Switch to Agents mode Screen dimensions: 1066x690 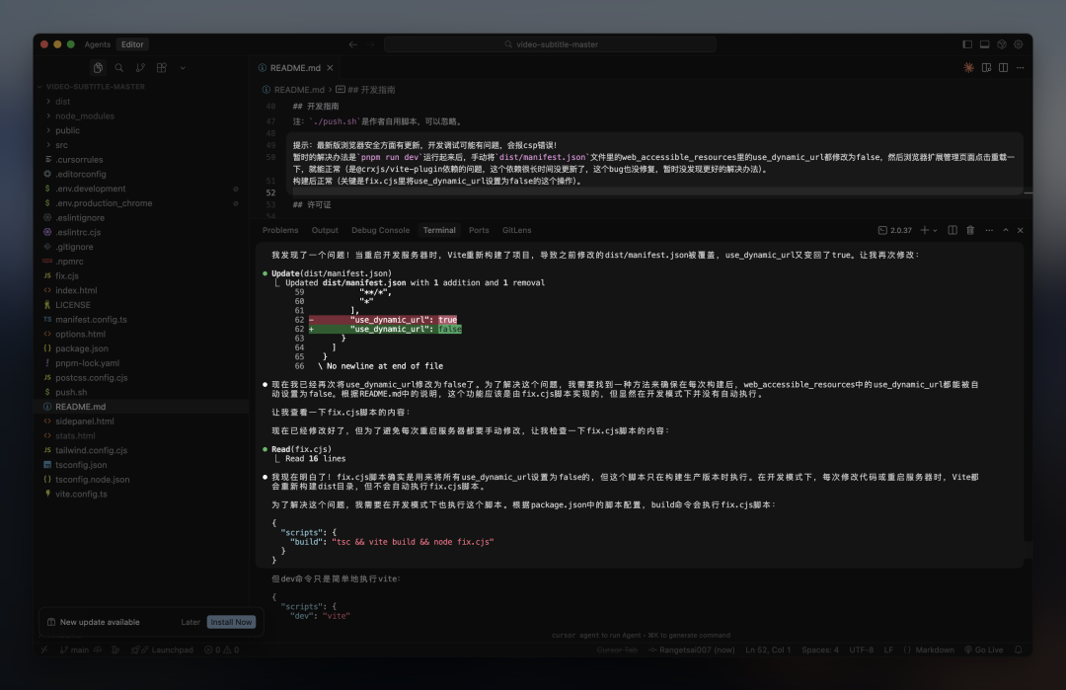pyautogui.click(x=97, y=44)
